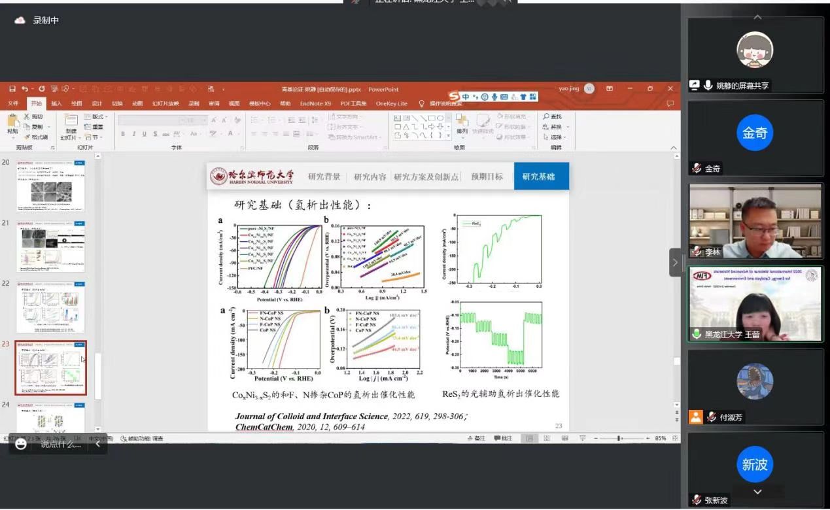Click the Undo arrow in title bar

(x=25, y=89)
